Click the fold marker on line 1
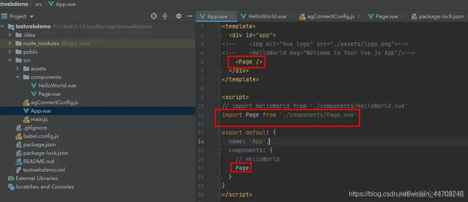Screen dimensions: 468x202 (220, 27)
